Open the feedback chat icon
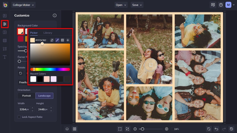This screenshot has height=133, width=237. [213, 5]
